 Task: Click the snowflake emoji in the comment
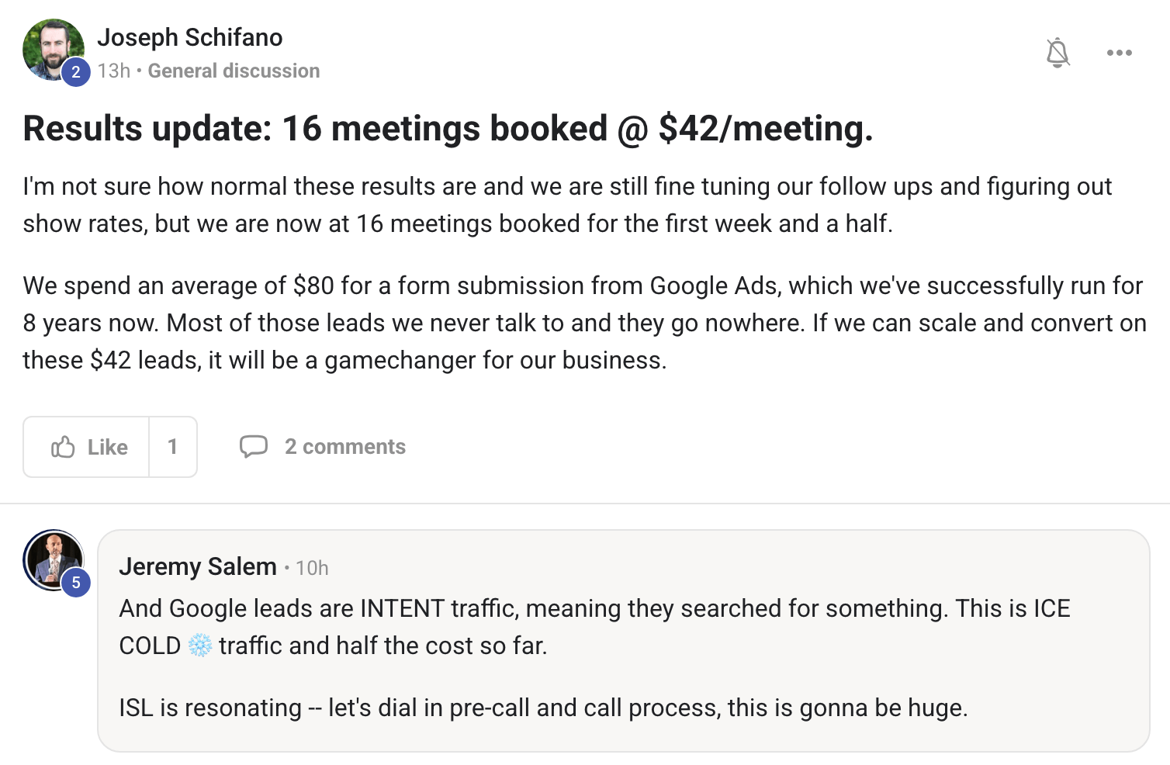tap(200, 646)
